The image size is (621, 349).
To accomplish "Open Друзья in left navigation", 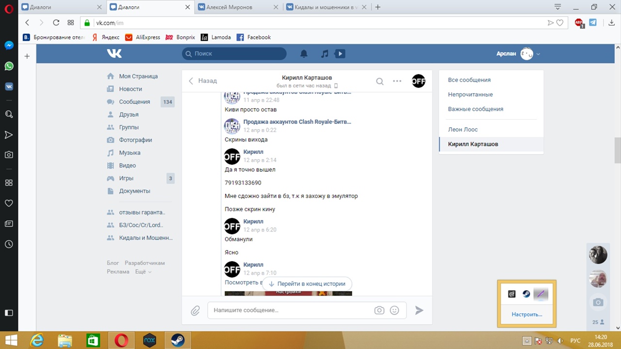I will (x=129, y=115).
